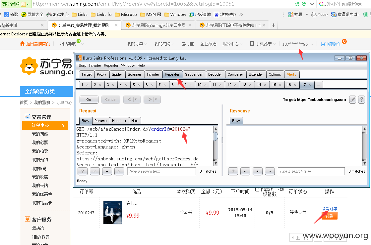The height and width of the screenshot is (245, 371).
Task: Click response search next-match '>' button
Action: tap(270, 171)
